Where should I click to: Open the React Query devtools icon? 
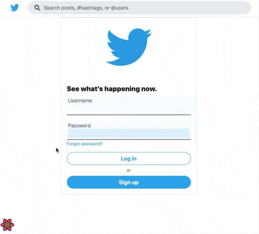[7, 225]
